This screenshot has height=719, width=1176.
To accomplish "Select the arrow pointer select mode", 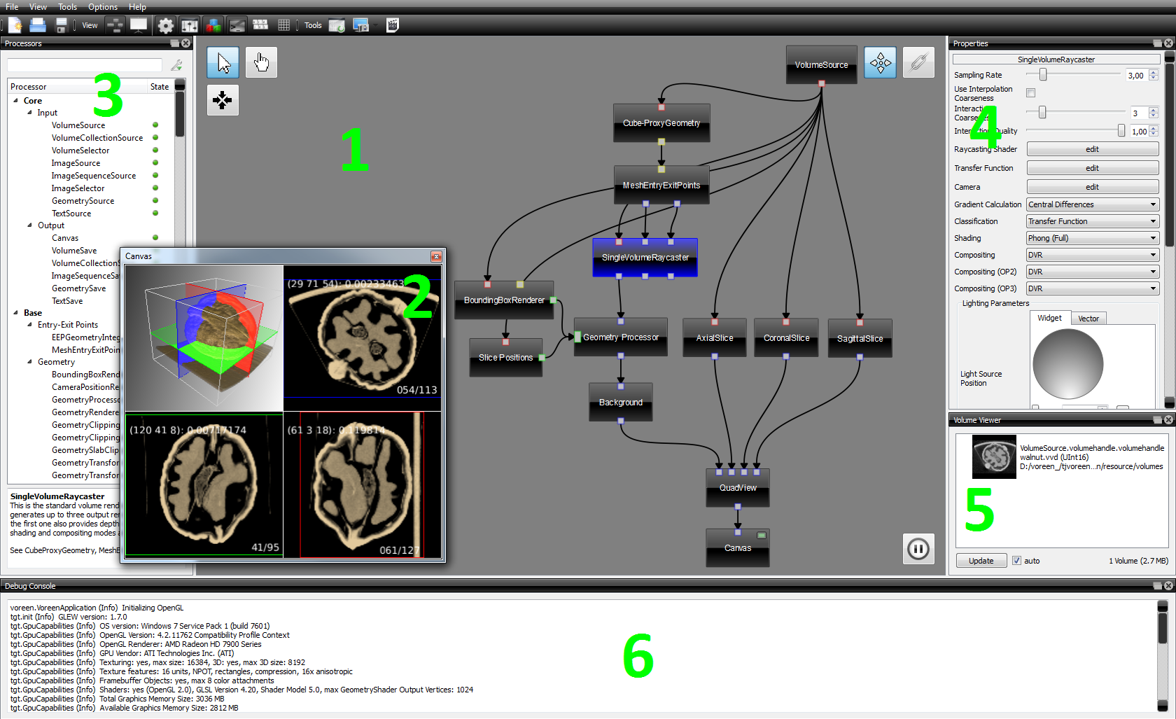I will click(x=223, y=63).
